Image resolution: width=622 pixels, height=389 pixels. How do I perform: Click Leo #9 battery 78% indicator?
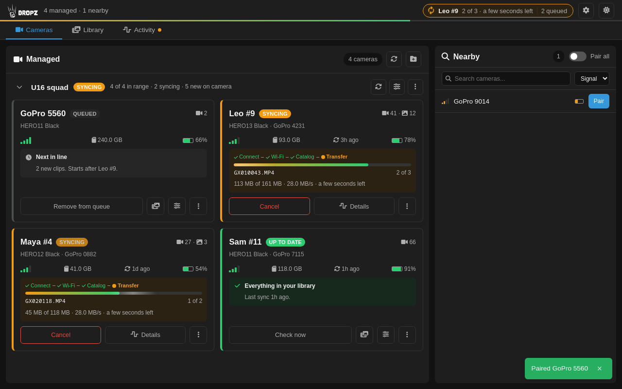point(404,140)
